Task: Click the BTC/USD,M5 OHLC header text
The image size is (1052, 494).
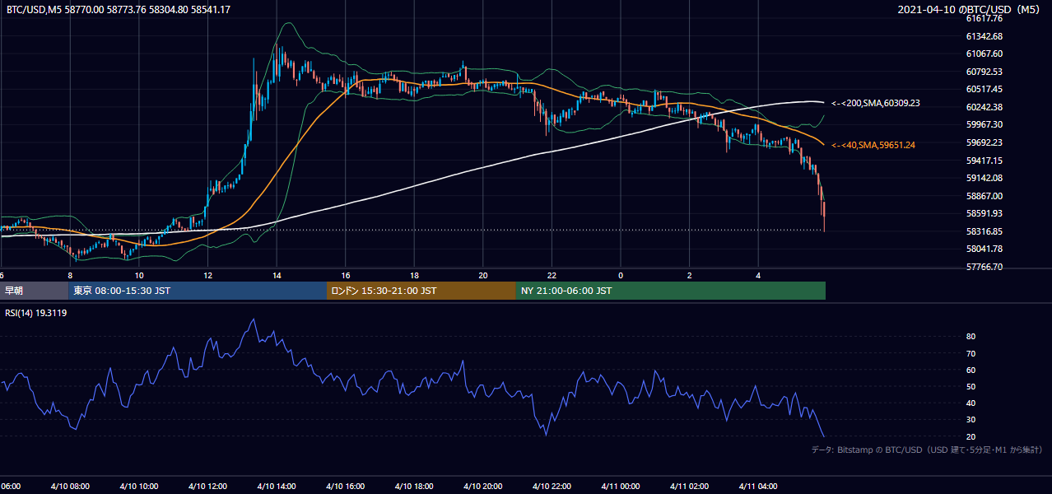Action: [x=119, y=10]
